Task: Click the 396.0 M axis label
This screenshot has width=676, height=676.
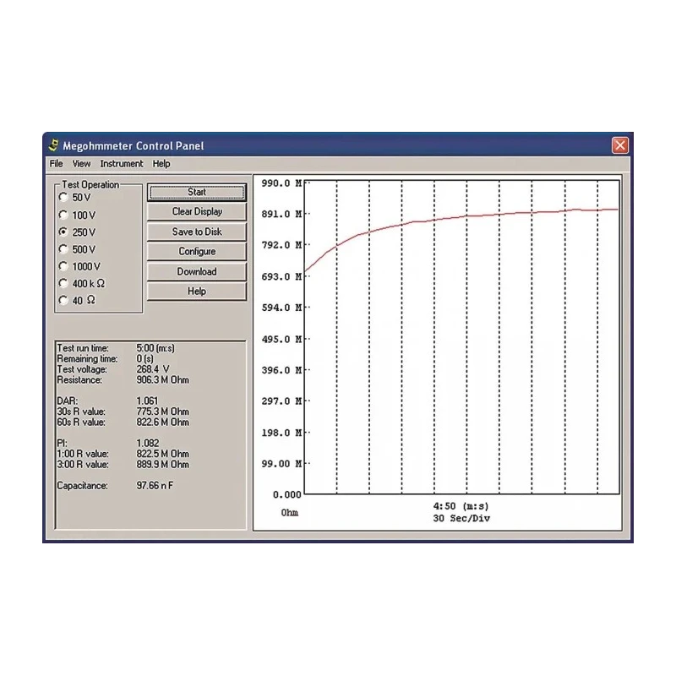Action: 281,370
